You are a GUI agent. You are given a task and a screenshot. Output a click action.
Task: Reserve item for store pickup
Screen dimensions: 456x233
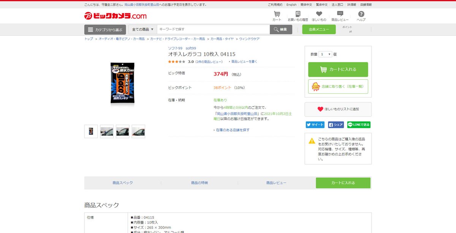click(338, 87)
